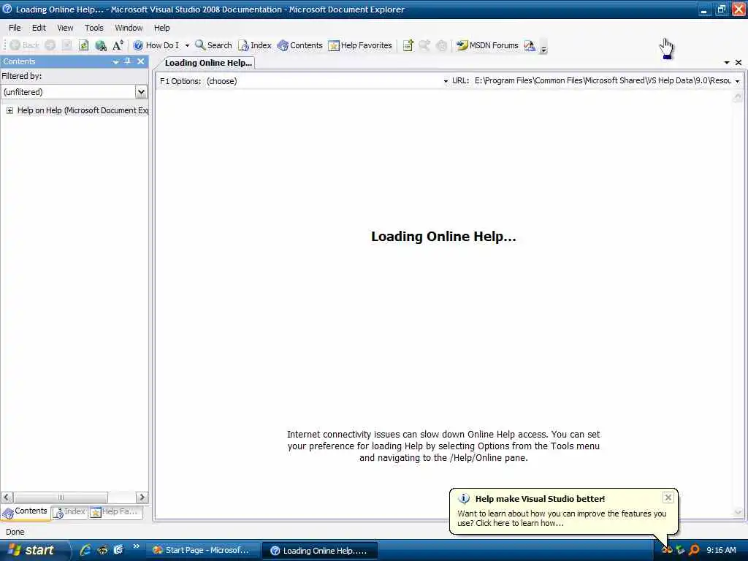The image size is (748, 561).
Task: Switch to the bottom Contents tab
Action: pos(25,512)
